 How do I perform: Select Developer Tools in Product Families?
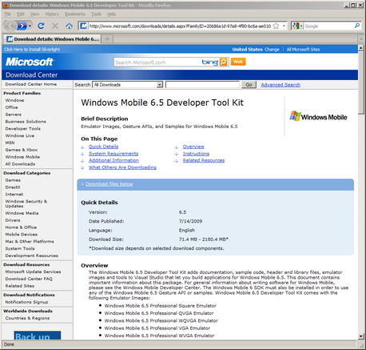coord(23,129)
